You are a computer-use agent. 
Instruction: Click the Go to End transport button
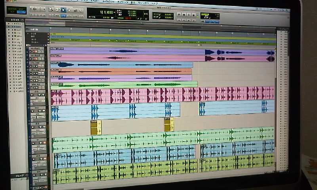194,21
